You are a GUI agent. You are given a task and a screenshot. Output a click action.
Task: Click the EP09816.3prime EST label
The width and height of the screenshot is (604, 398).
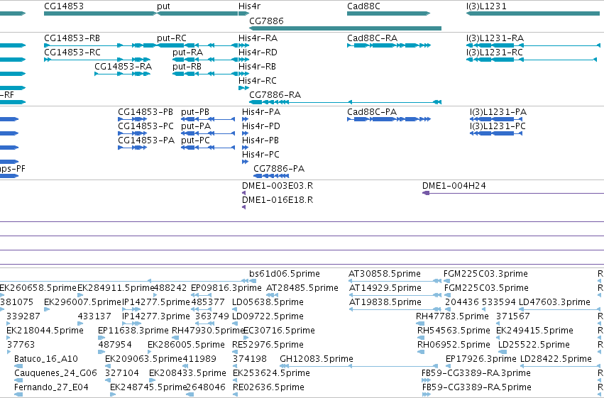(x=226, y=288)
